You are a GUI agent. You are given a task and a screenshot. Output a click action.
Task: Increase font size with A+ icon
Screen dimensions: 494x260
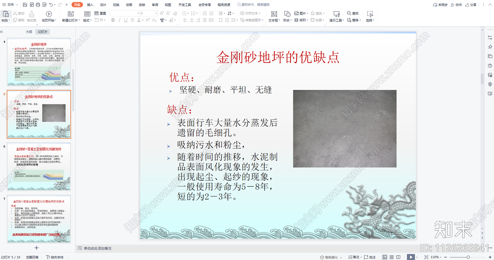pos(162,13)
